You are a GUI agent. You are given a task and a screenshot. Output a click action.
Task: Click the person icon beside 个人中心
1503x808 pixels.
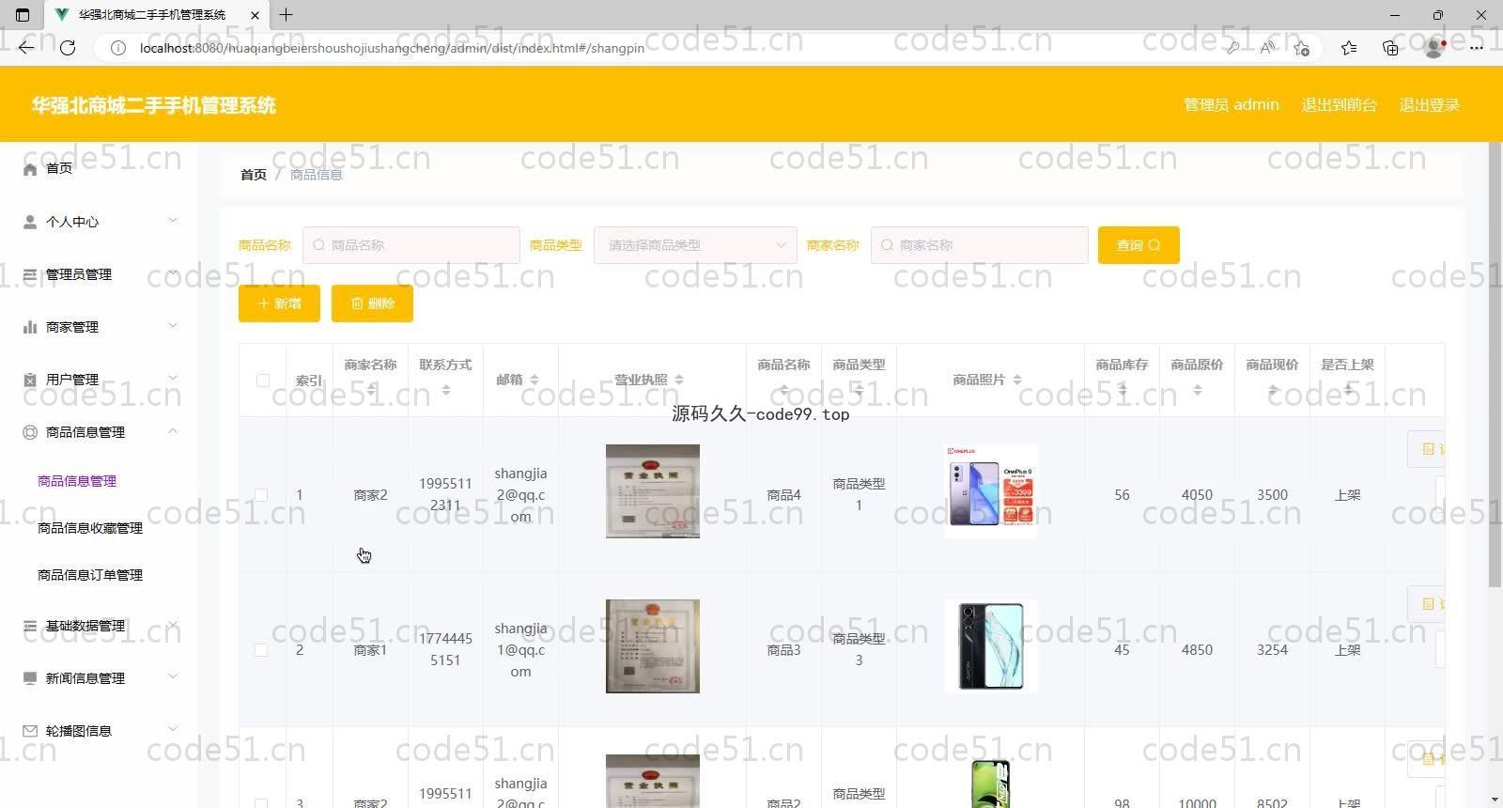click(30, 222)
